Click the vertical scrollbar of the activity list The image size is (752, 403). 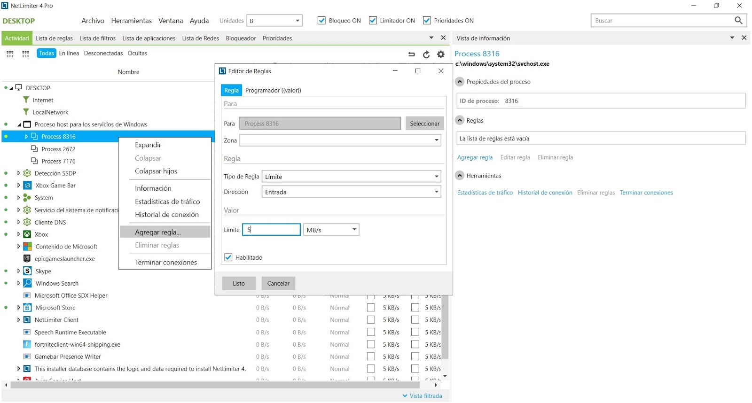tap(445, 327)
